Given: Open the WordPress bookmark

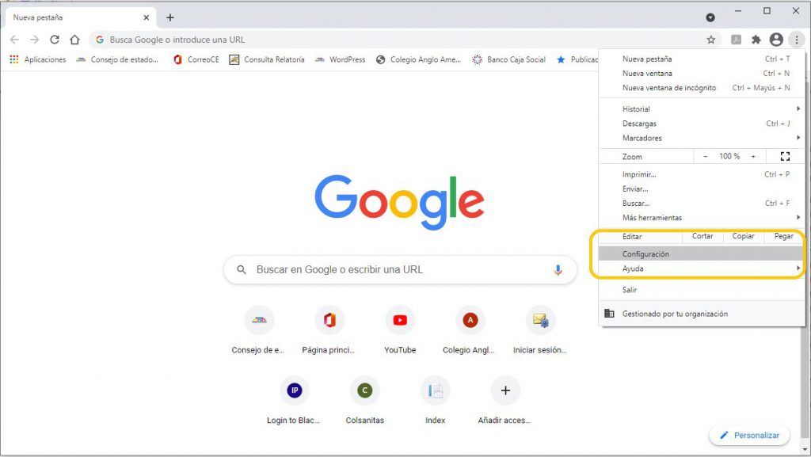Looking at the screenshot, I should 340,60.
